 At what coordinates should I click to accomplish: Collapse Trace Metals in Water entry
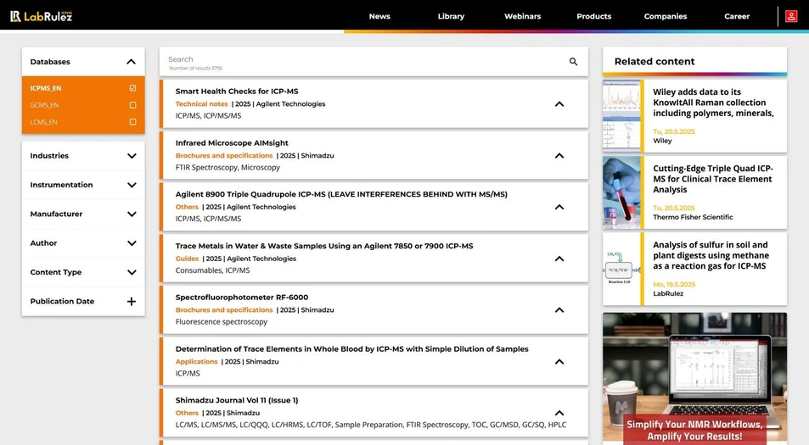(559, 259)
